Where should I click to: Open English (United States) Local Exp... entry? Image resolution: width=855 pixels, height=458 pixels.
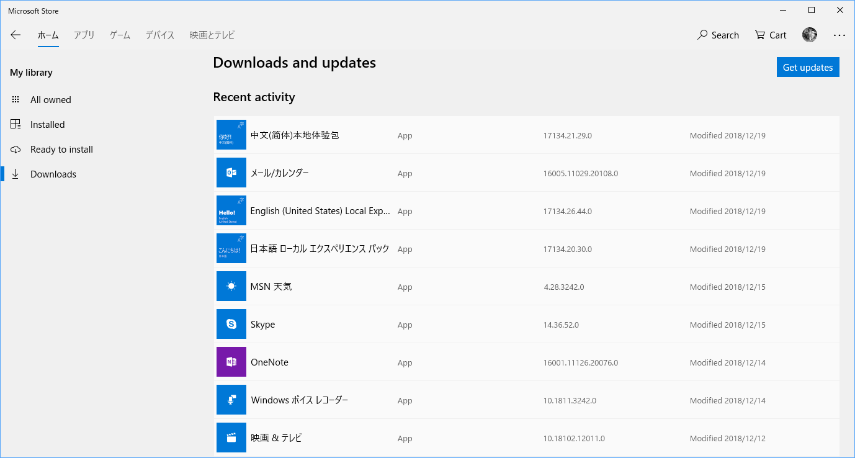click(x=320, y=211)
